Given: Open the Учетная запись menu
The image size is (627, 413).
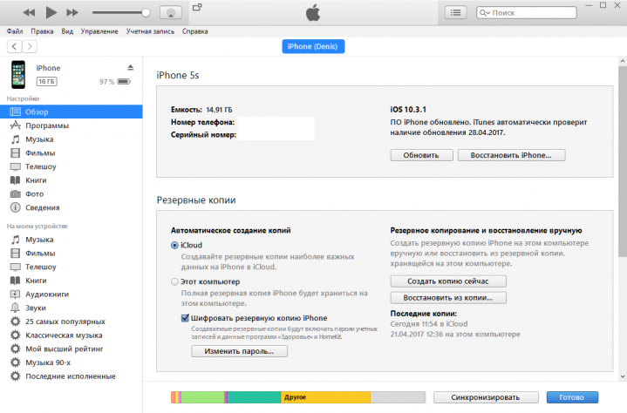Looking at the screenshot, I should (x=150, y=31).
